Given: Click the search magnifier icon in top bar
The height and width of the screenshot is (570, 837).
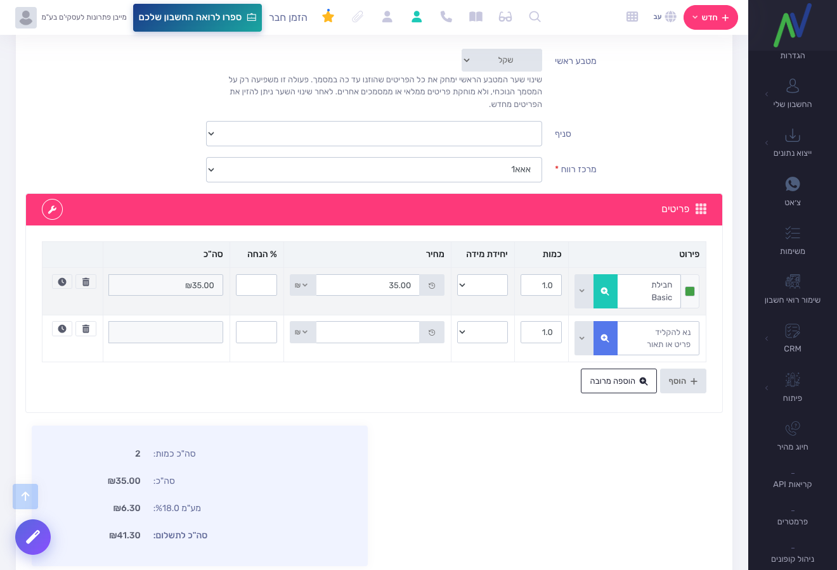Looking at the screenshot, I should pos(535,16).
